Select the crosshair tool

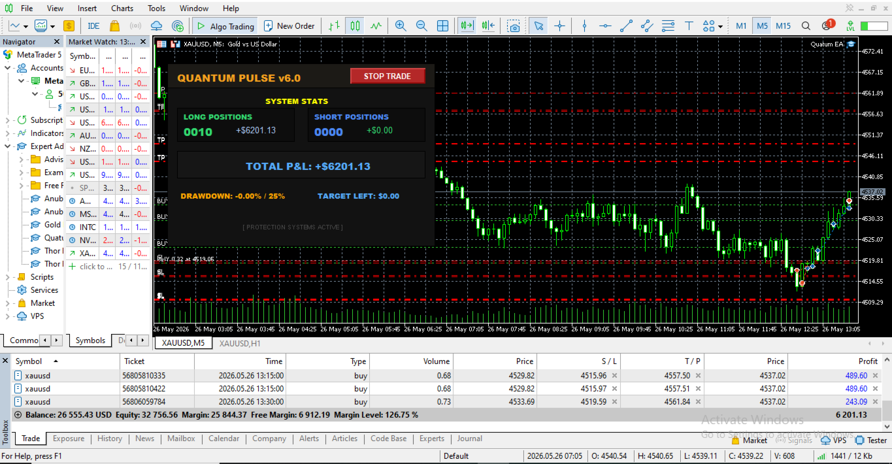559,26
